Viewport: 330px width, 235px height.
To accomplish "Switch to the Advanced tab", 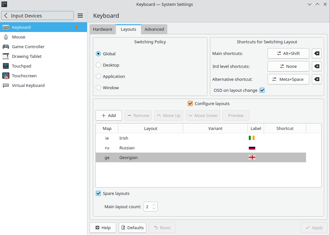I will 154,29.
